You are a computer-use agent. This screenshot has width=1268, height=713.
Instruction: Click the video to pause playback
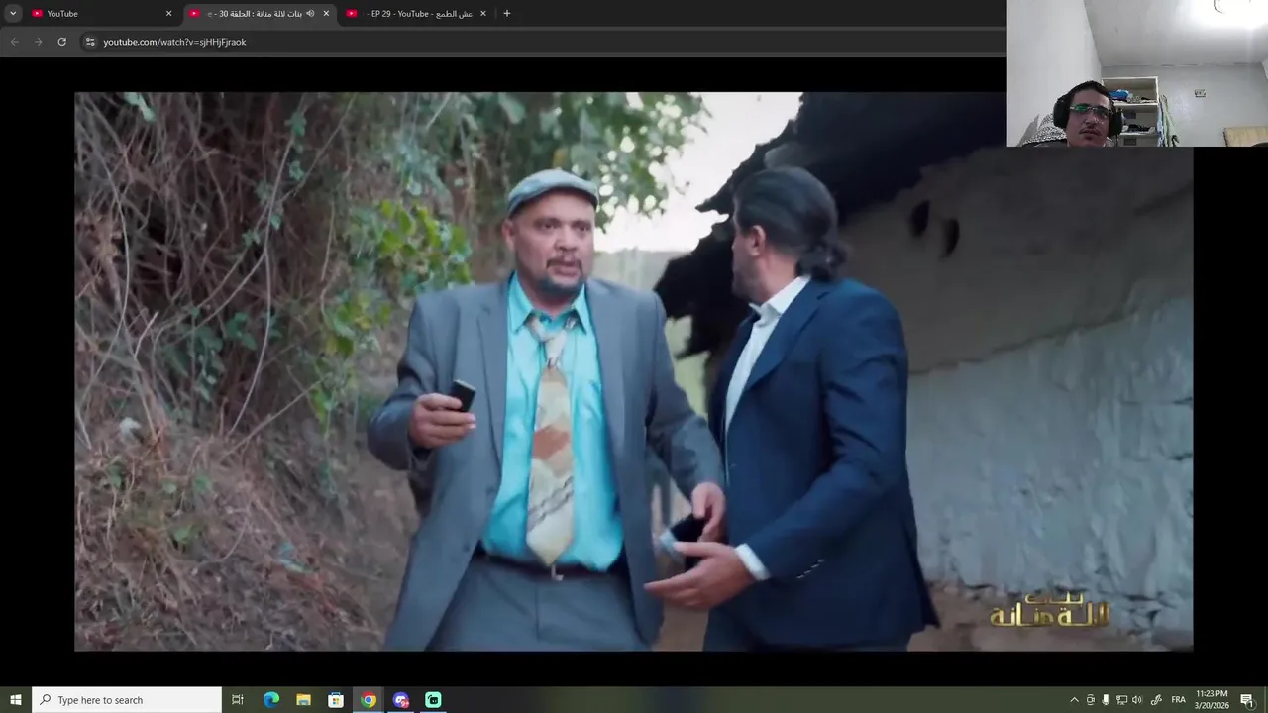point(634,371)
